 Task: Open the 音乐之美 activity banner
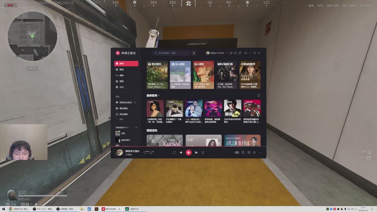tap(242, 140)
